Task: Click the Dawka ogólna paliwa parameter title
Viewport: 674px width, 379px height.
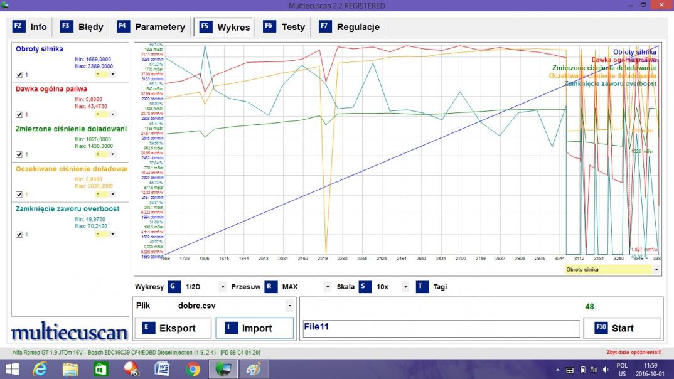Action: point(51,89)
